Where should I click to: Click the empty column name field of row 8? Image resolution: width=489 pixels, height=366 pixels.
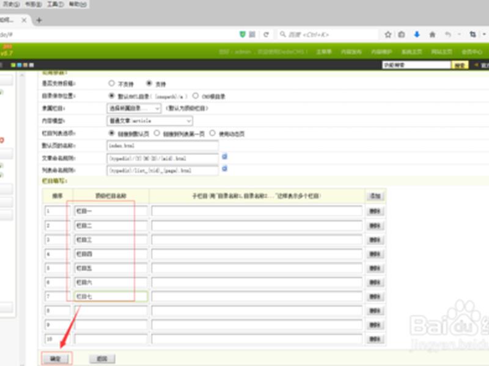(x=111, y=310)
